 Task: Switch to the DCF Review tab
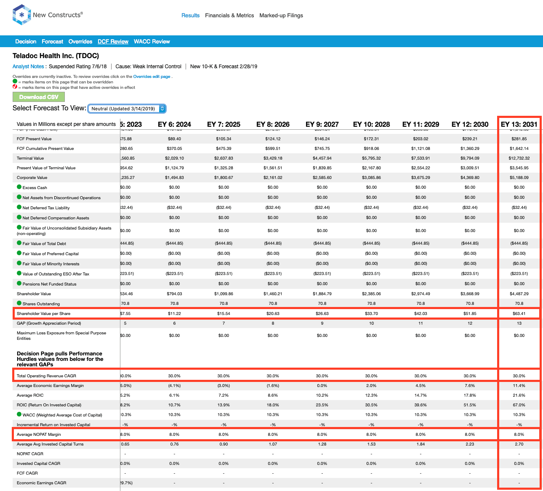(113, 41)
